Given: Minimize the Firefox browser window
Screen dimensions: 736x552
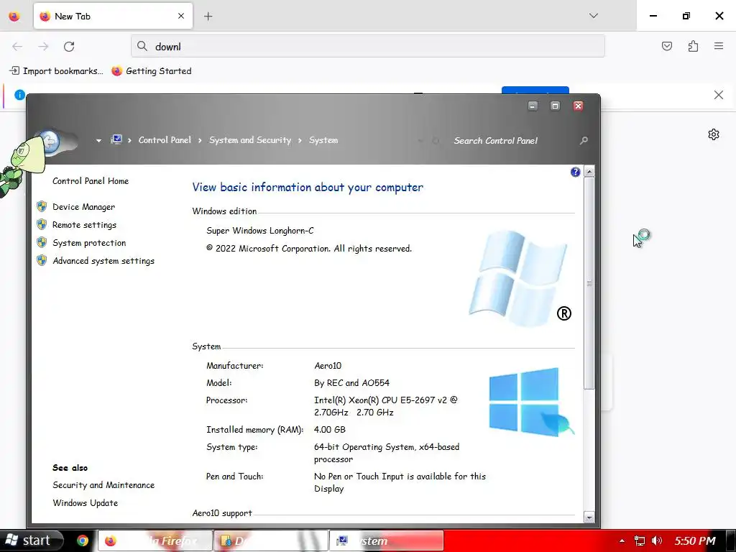Looking at the screenshot, I should click(653, 16).
